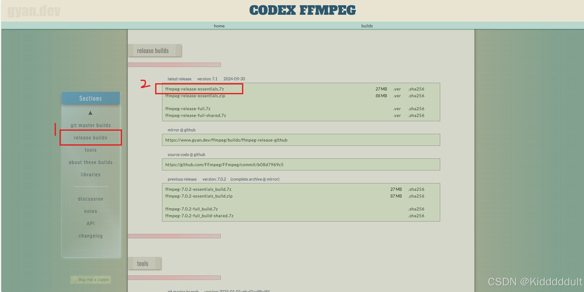Open complete archive @ mirror link
The height and width of the screenshot is (292, 584).
click(255, 179)
